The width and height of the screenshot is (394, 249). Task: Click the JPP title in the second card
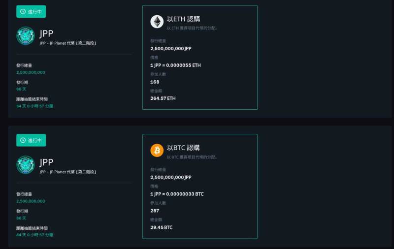click(46, 162)
